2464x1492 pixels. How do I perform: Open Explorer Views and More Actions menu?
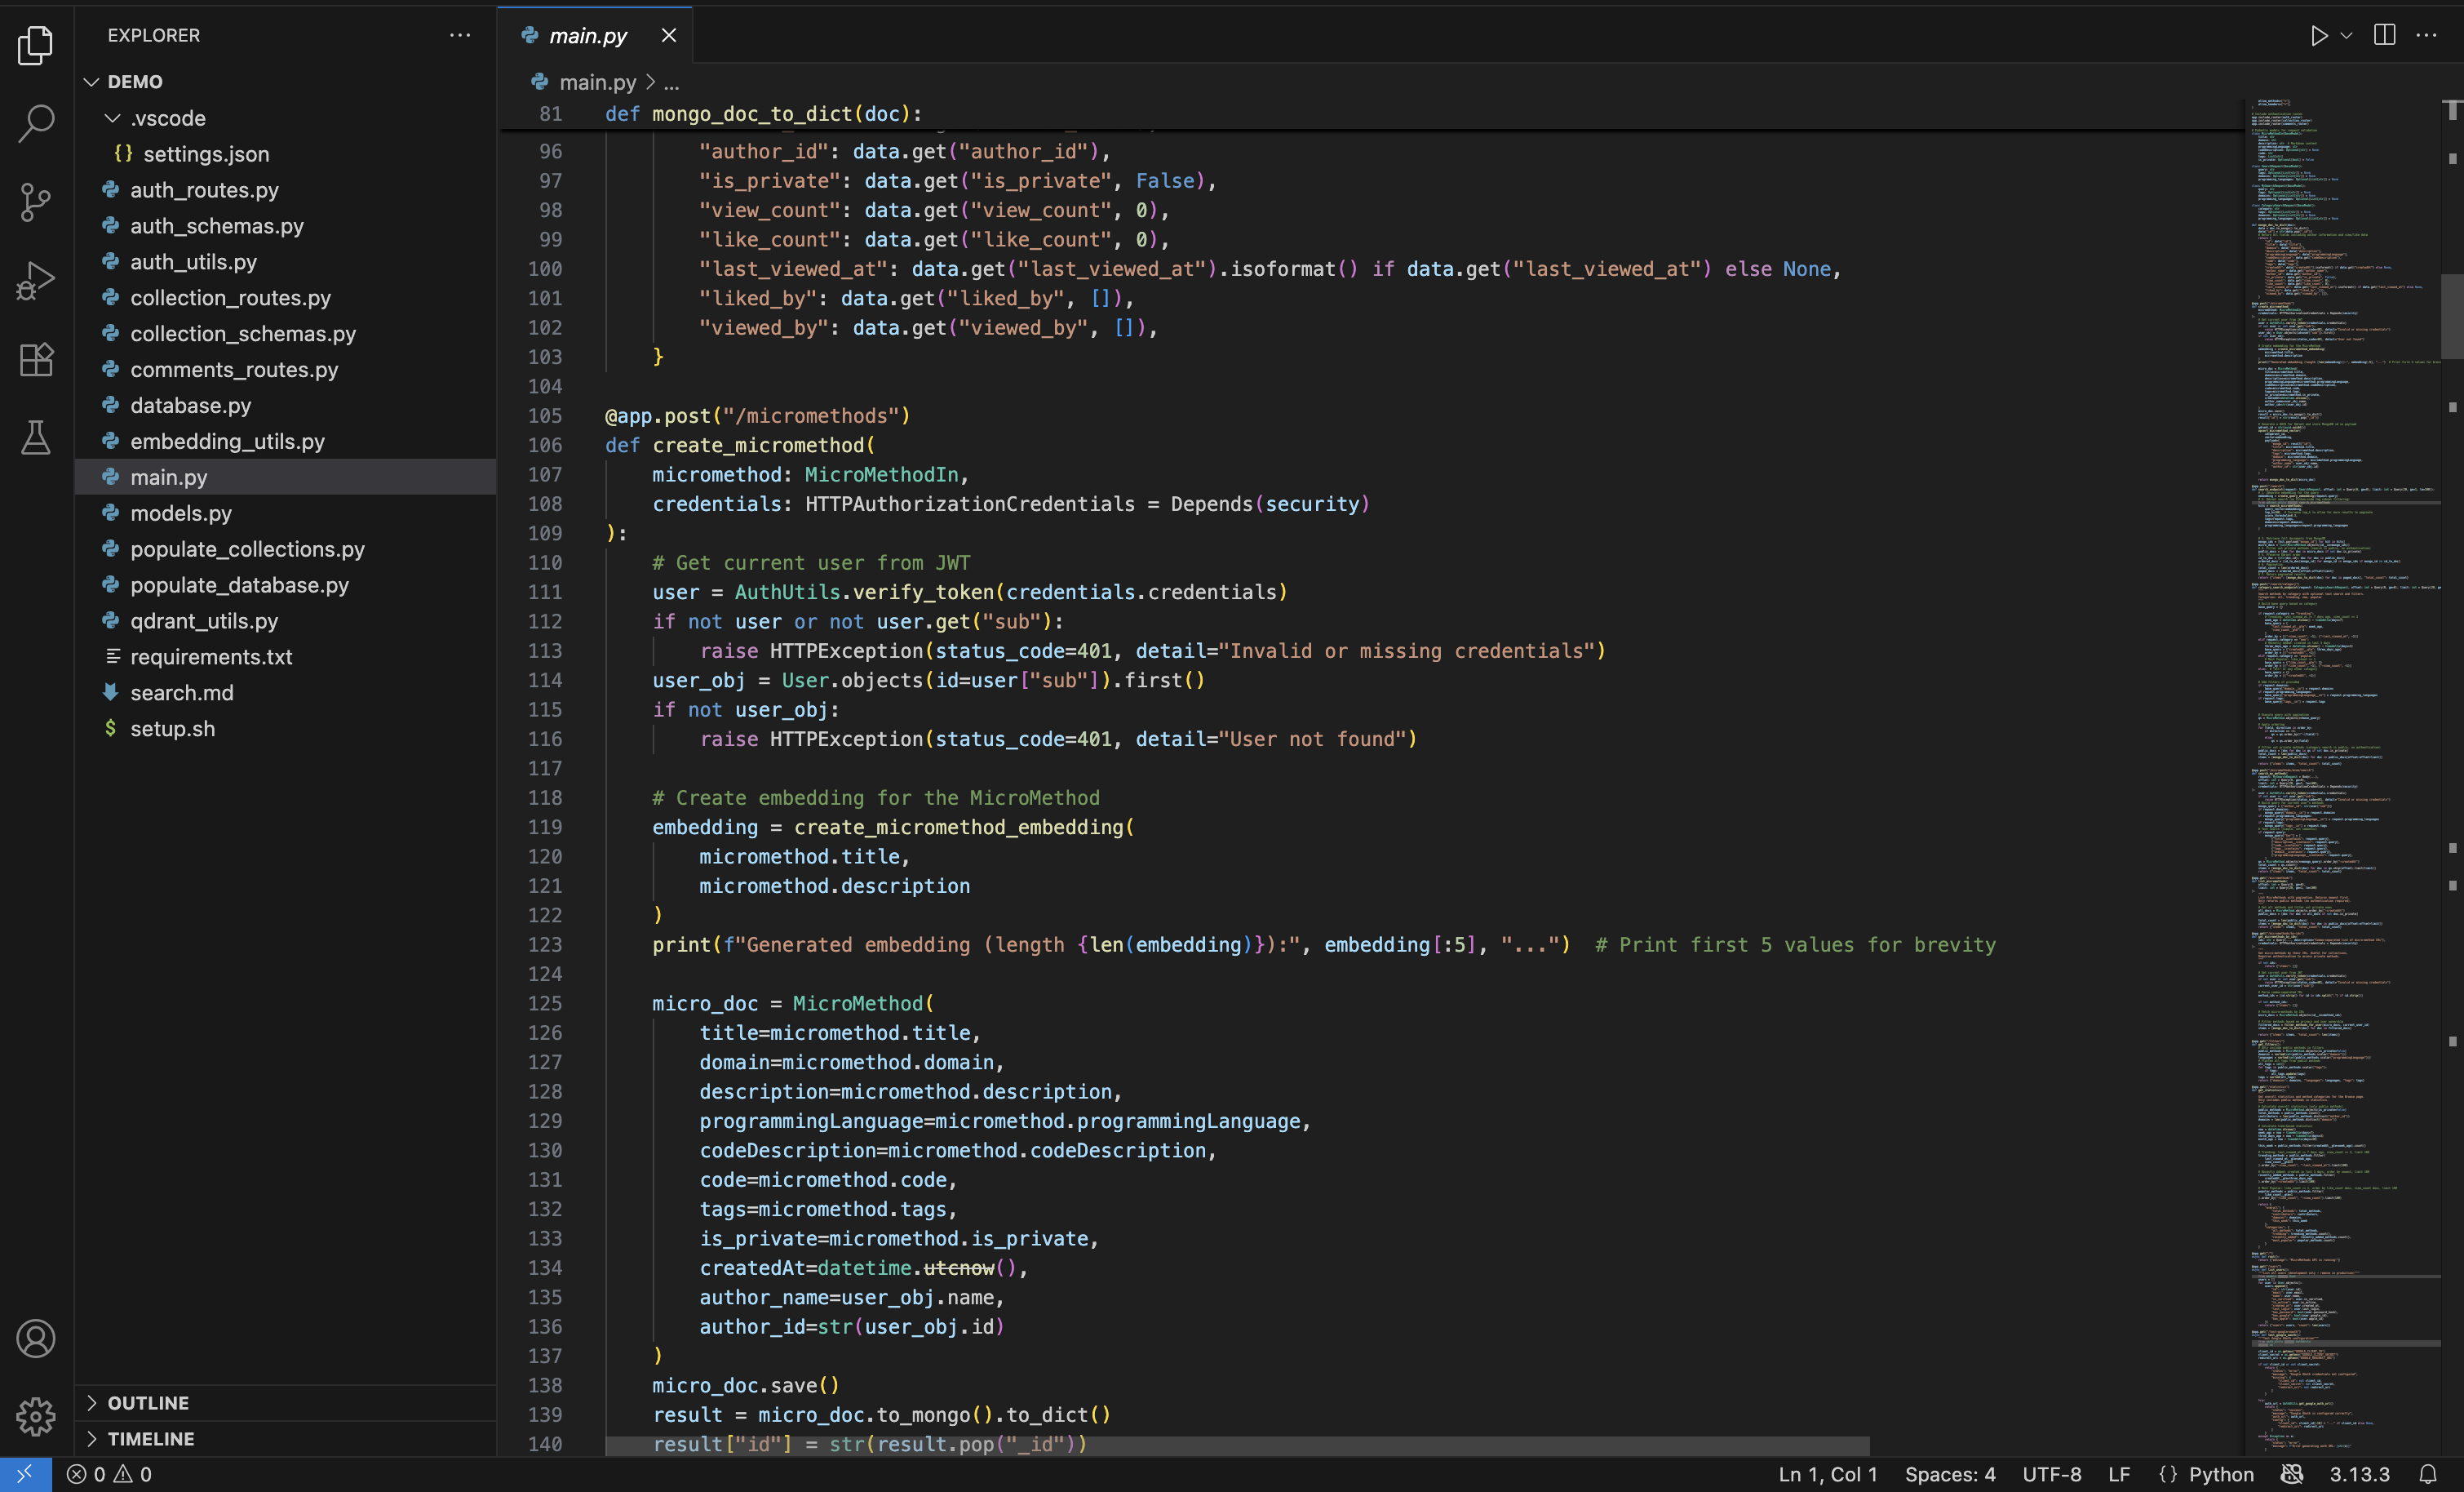coord(460,35)
